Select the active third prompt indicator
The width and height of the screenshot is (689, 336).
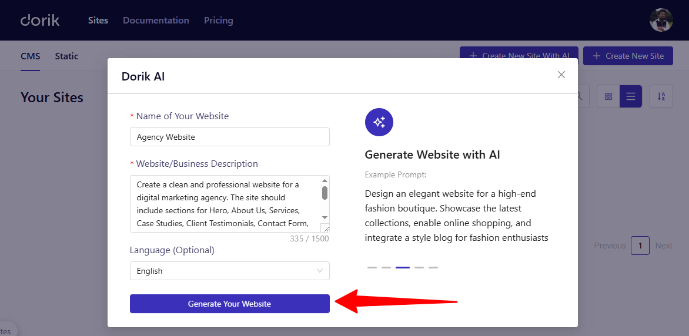[403, 267]
